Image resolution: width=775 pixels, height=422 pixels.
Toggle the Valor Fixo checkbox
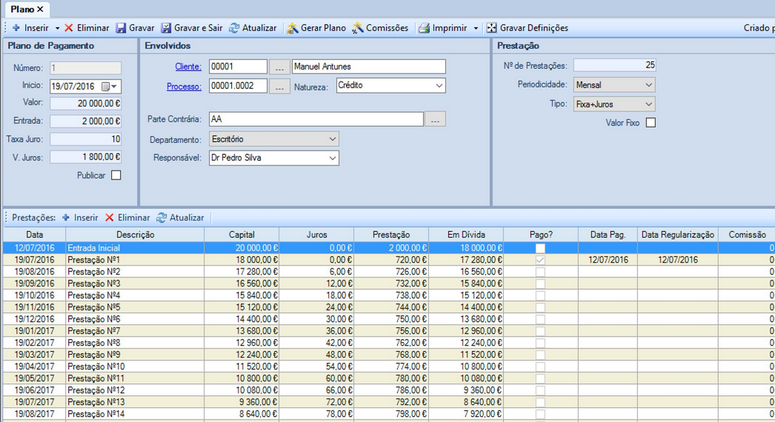coord(651,122)
